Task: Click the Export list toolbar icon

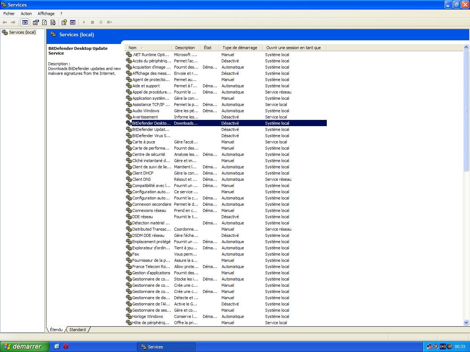Action: 53,22
